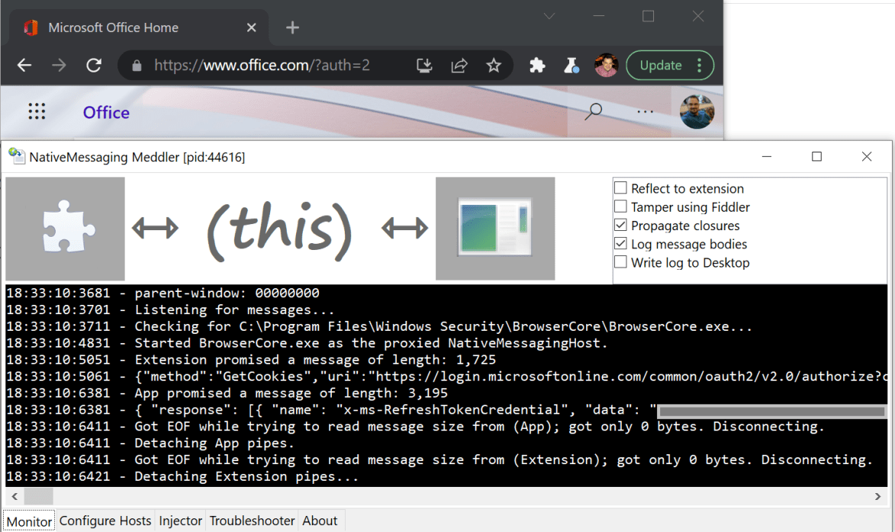
Task: Click the left arrow of the log scrollbar
Action: pyautogui.click(x=14, y=496)
